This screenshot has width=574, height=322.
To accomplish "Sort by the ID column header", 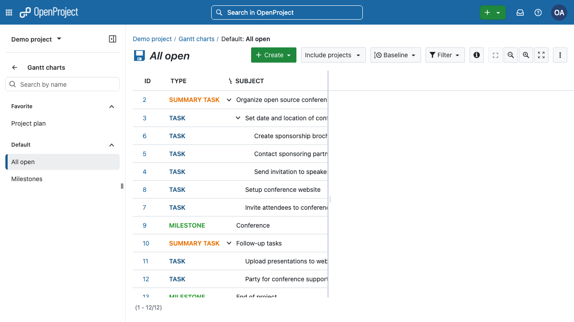I will [x=148, y=81].
